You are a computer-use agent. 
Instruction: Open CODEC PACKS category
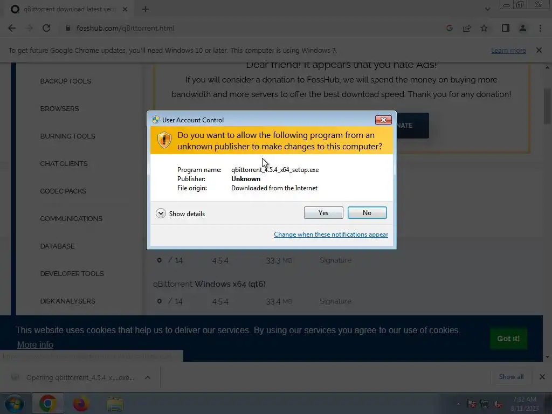[x=63, y=191]
